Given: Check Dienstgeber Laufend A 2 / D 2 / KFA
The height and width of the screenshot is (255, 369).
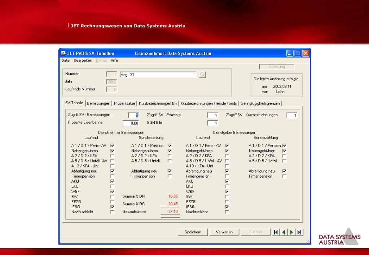Looking at the screenshot, I should point(227,156).
